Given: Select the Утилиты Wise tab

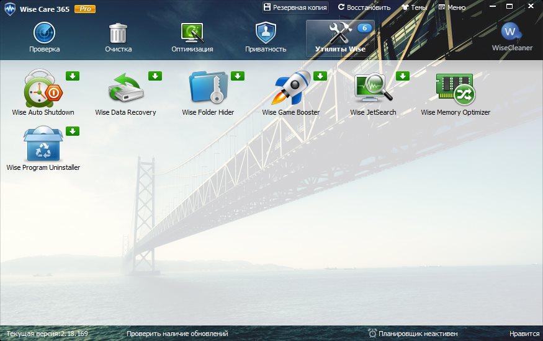Looking at the screenshot, I should (x=340, y=38).
